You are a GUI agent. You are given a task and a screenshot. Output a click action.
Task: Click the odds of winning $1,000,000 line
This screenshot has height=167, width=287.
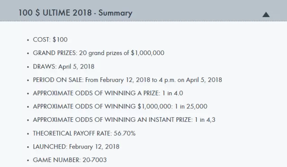click(x=120, y=107)
